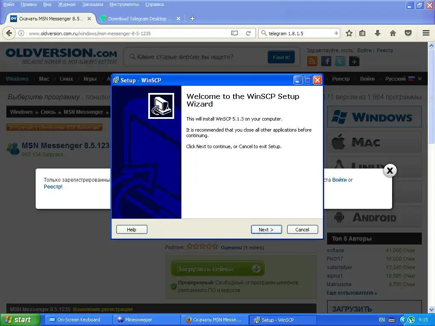Click the green Загрузить сейчас download button
Screen dimensions: 435x326
click(218, 269)
